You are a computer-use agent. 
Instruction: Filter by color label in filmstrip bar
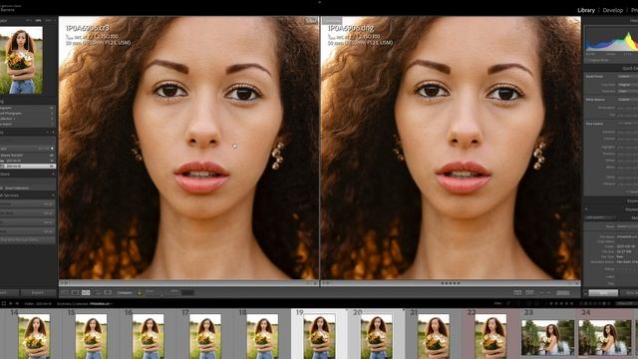594,303
